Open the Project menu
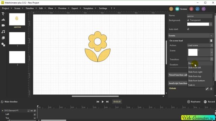216x121 pixels. (x=7, y=8)
